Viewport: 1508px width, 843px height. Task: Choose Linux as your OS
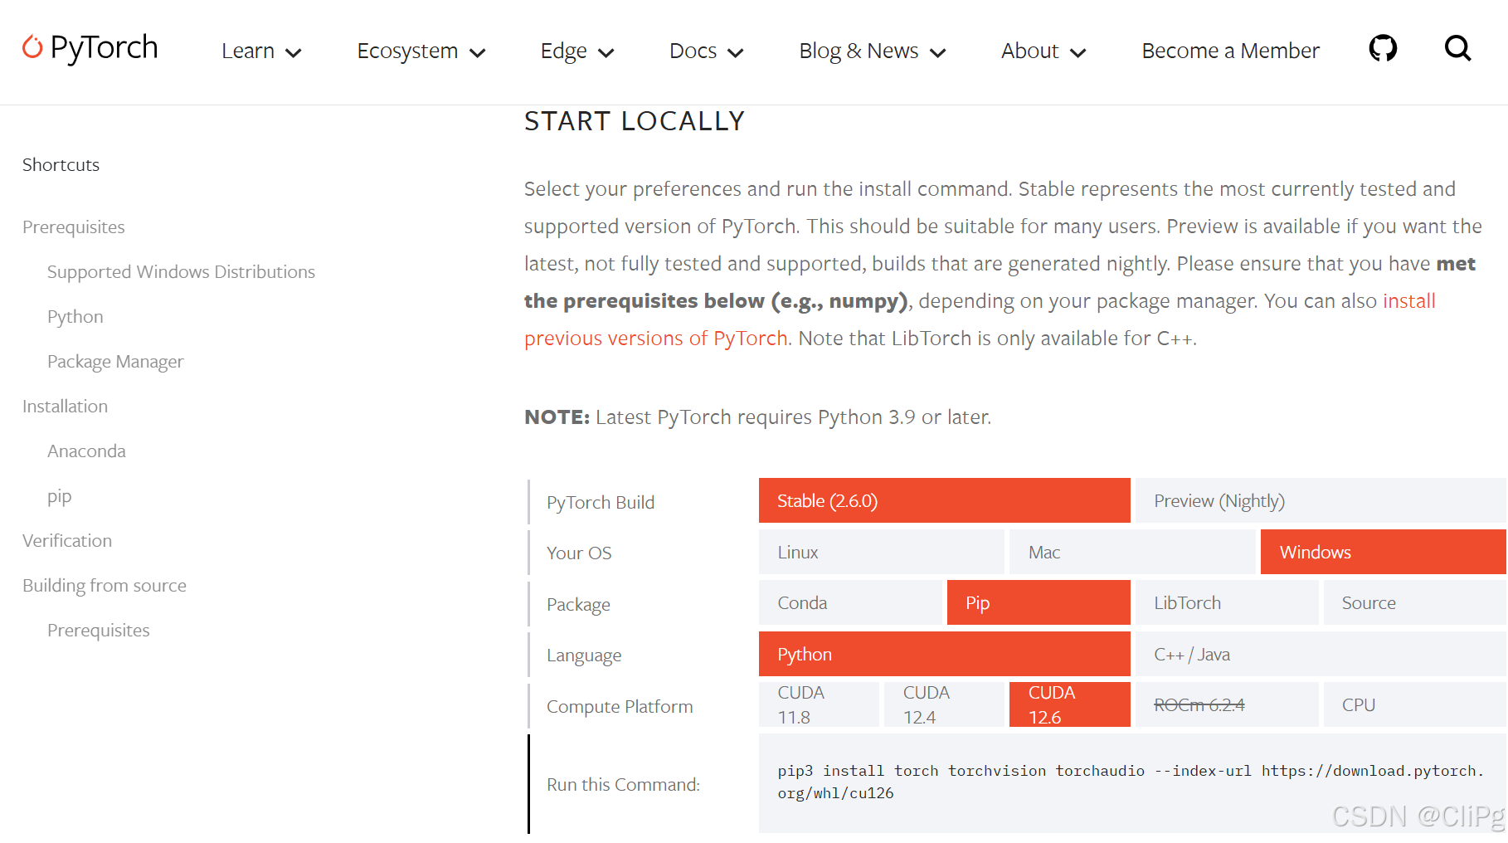coord(881,552)
